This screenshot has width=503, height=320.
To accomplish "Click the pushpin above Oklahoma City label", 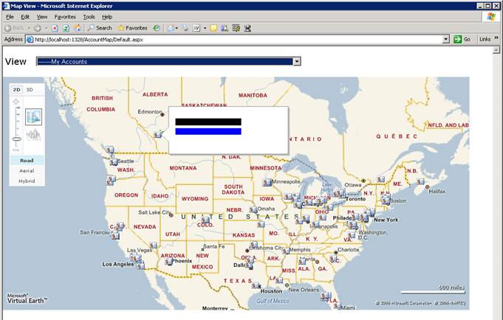I will click(x=253, y=244).
